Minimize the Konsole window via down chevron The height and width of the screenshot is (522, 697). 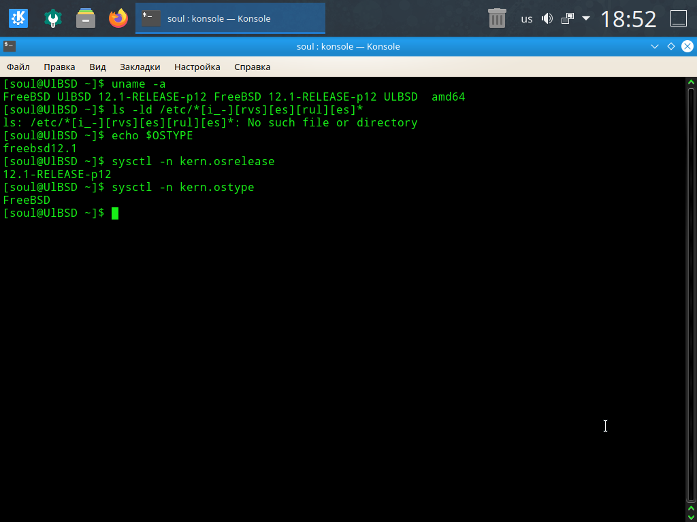click(x=654, y=46)
